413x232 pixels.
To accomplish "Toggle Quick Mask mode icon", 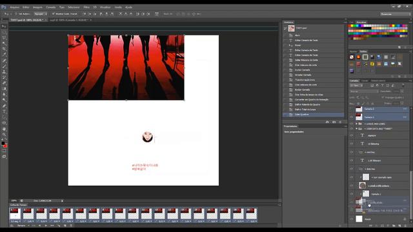I will 4,151.
